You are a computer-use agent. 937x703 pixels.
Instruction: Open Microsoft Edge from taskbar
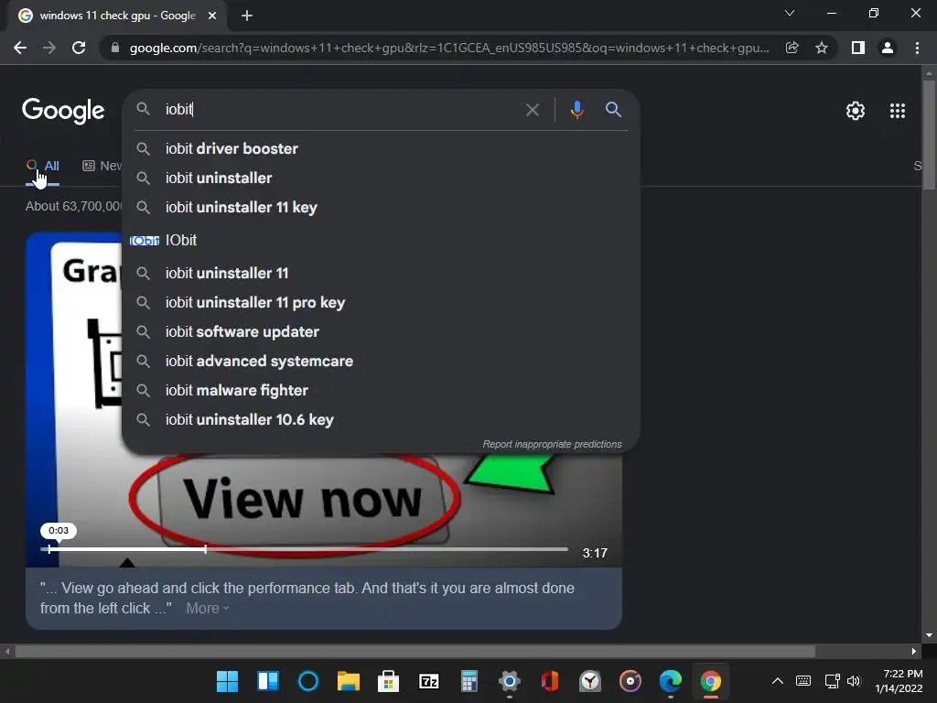point(671,681)
